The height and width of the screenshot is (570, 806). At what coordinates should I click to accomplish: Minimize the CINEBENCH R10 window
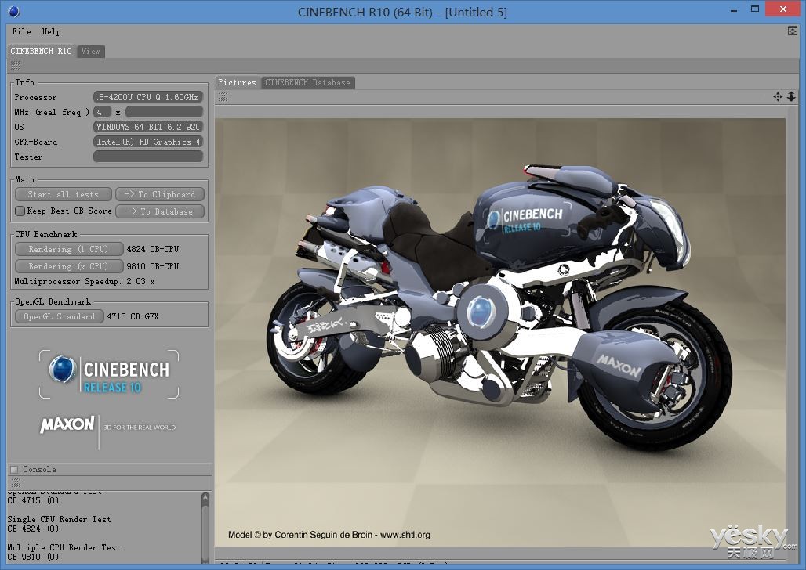click(734, 10)
